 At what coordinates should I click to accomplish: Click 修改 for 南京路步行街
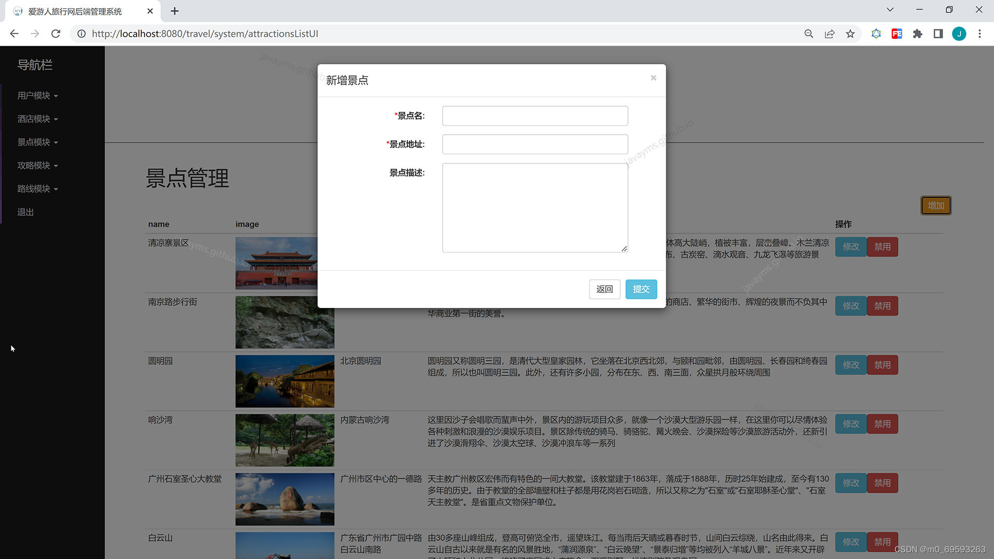click(x=851, y=306)
